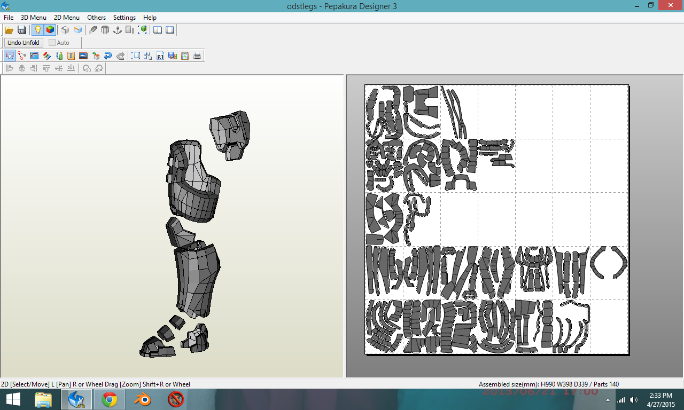This screenshot has width=684, height=410.
Task: Click the blue zipper-like edge tool icon
Action: coord(34,56)
